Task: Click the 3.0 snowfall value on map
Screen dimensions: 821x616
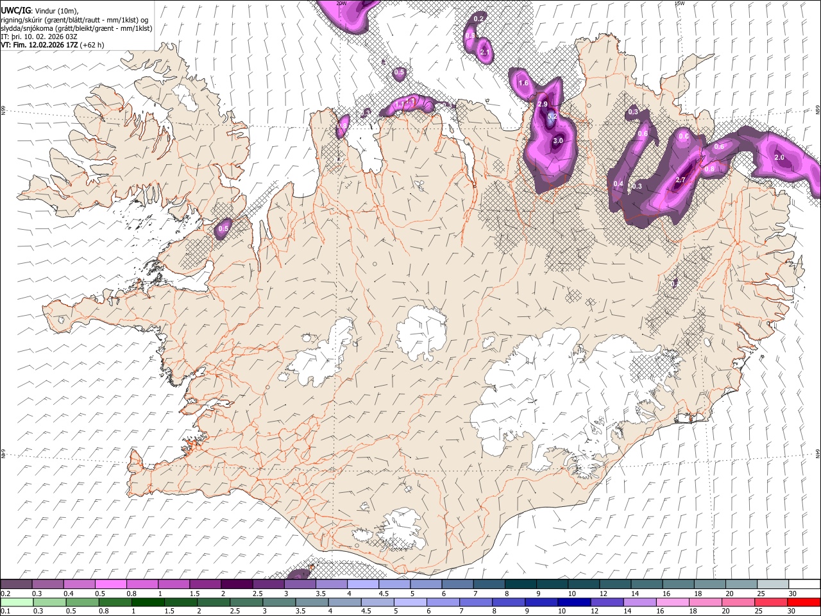Action: (x=557, y=141)
